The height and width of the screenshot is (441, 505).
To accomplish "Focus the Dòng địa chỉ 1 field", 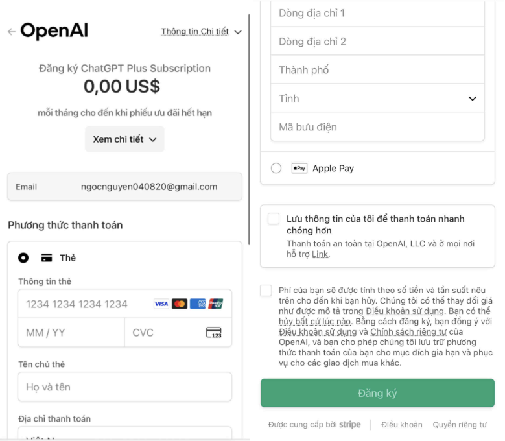I will pos(377,13).
